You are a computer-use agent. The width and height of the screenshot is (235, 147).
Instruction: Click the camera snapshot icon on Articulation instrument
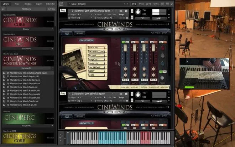click(x=121, y=11)
